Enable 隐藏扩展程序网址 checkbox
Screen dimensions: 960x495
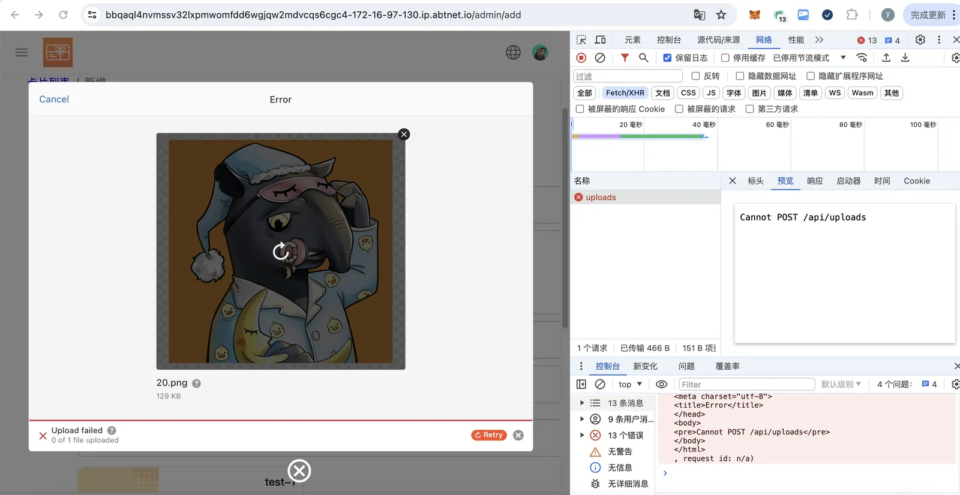point(811,76)
